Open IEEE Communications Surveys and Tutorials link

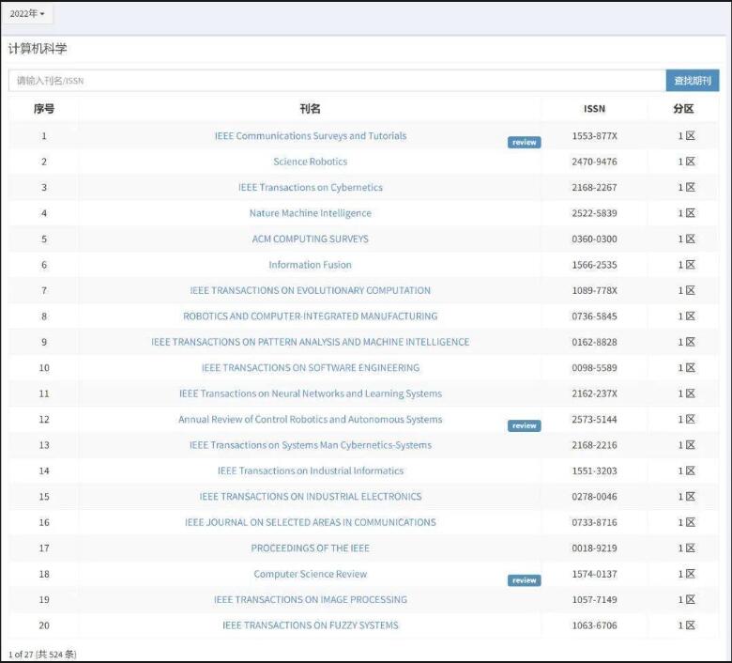click(x=310, y=136)
